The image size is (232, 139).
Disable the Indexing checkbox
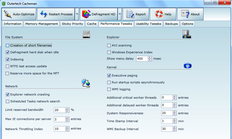[x=7, y=59]
